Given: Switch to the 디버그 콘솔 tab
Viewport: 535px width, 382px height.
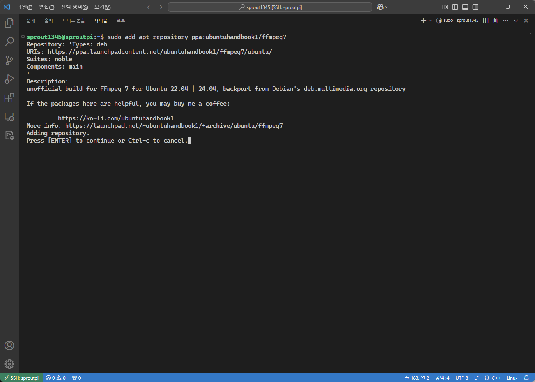Looking at the screenshot, I should [x=74, y=21].
